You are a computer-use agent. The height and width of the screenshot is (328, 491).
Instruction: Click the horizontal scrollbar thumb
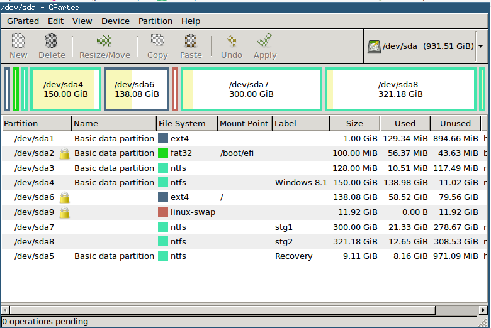(223, 310)
